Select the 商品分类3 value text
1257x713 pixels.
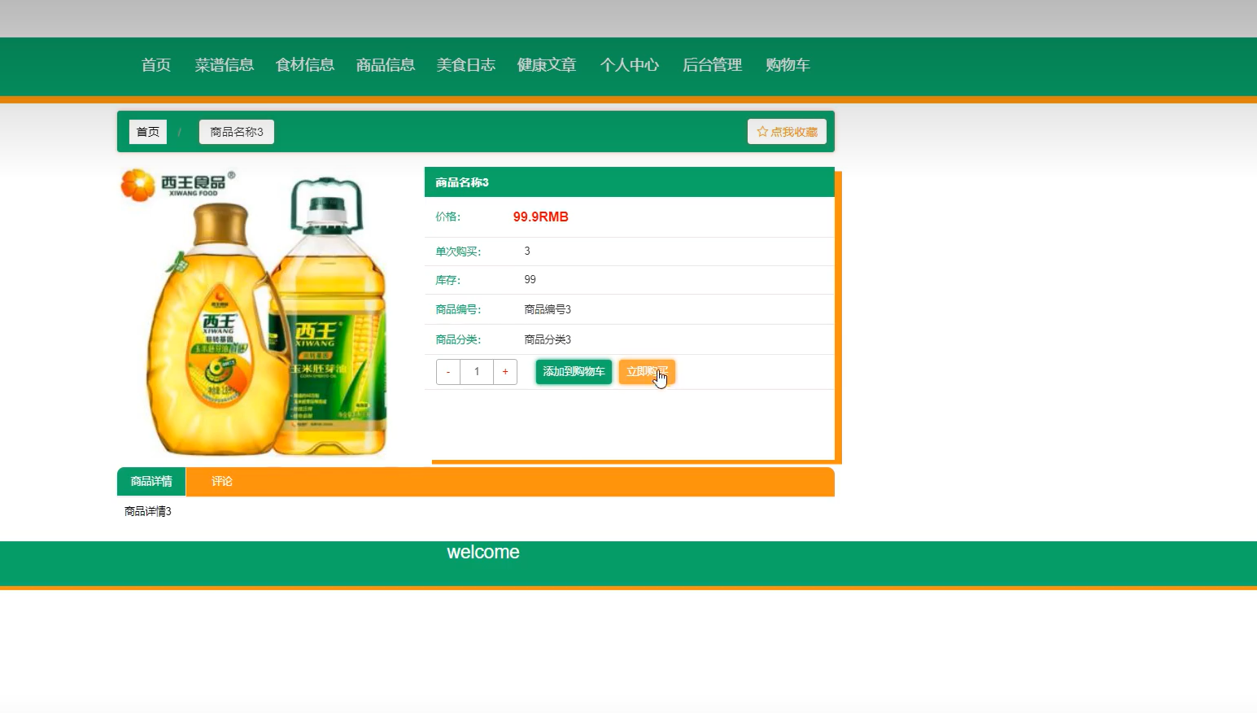pos(548,339)
